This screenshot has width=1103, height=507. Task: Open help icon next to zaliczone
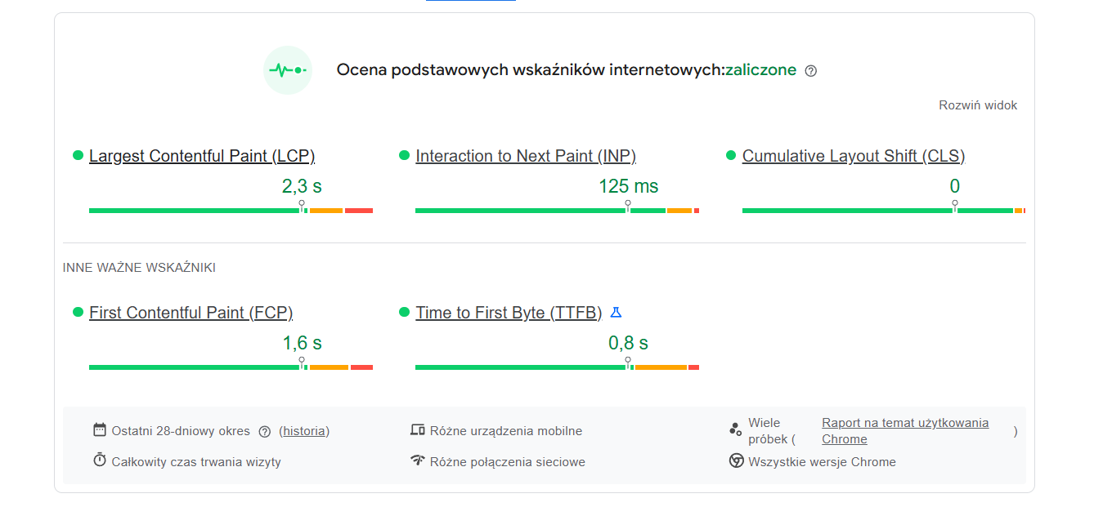click(x=811, y=71)
